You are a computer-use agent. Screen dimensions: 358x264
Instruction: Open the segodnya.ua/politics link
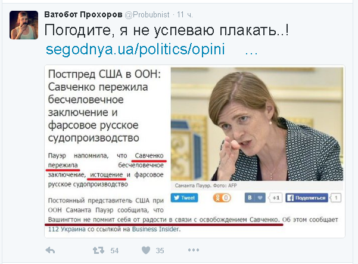coord(135,49)
